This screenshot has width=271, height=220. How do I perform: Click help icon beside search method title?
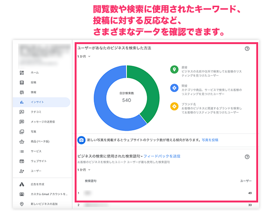click(x=247, y=49)
